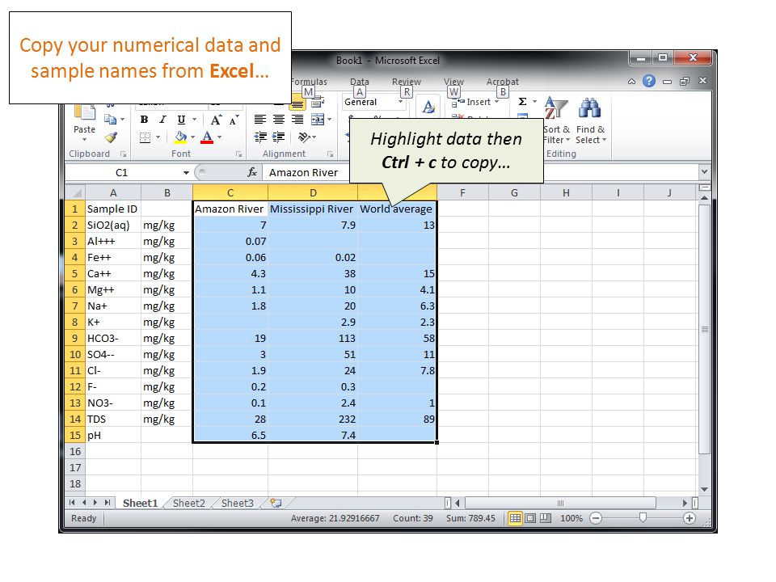Apply the red Font Color
The image size is (776, 582).
[208, 137]
